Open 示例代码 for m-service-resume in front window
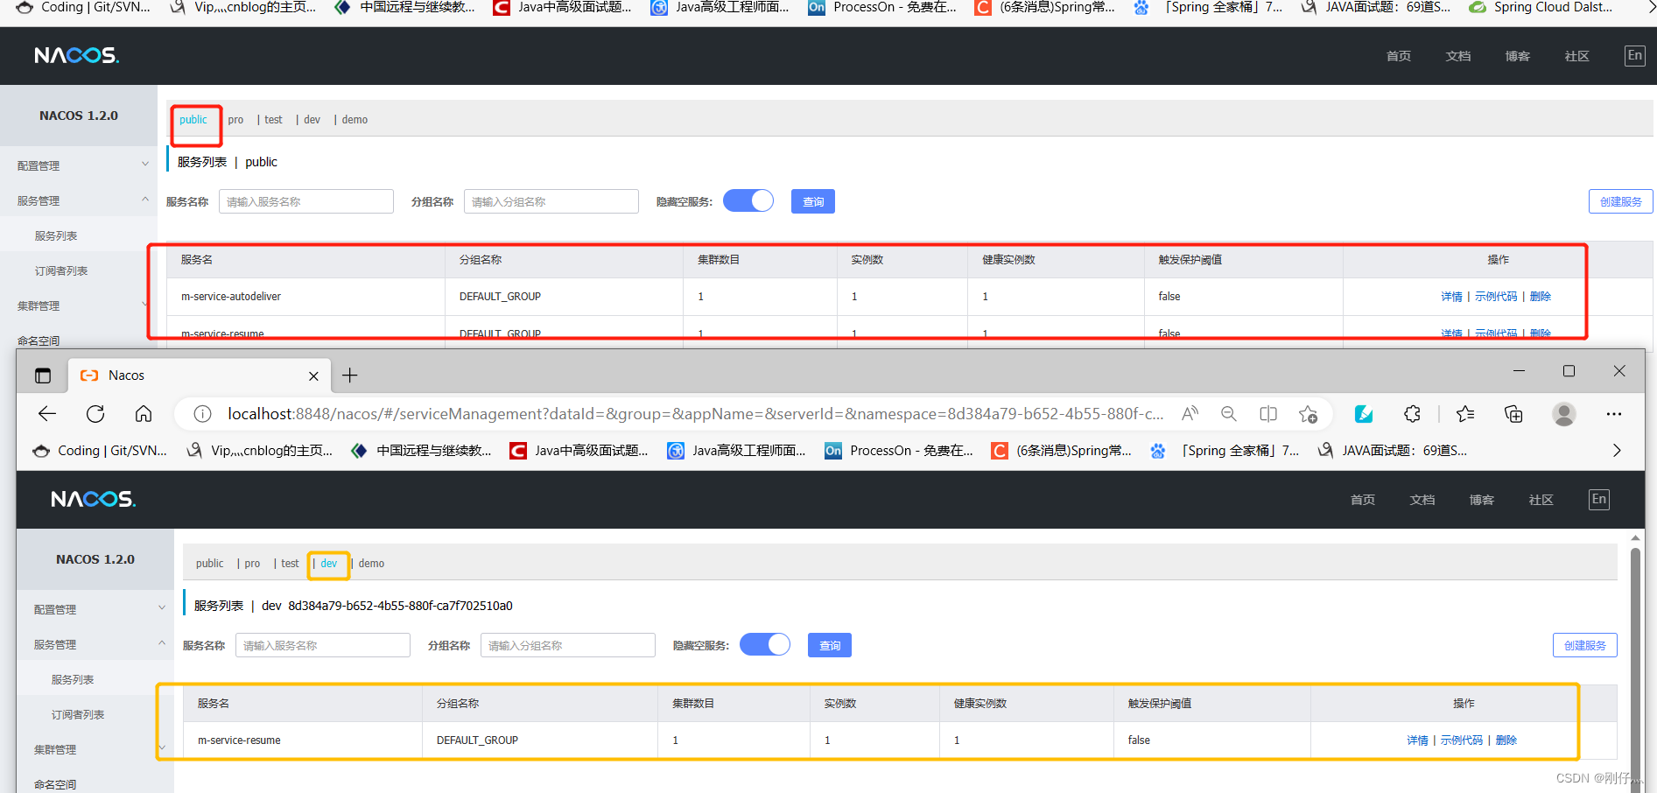The width and height of the screenshot is (1657, 793). [1462, 740]
